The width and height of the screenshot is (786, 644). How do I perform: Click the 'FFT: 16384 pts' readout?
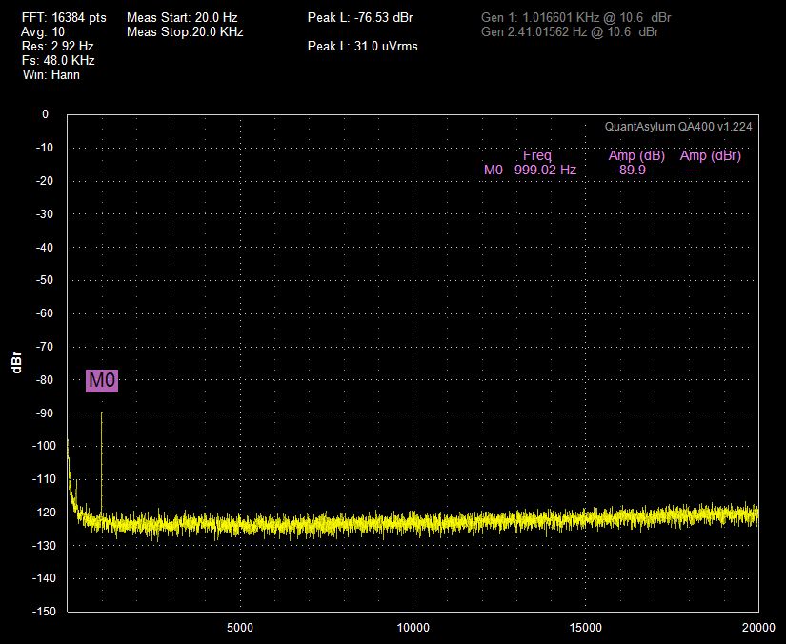(64, 17)
